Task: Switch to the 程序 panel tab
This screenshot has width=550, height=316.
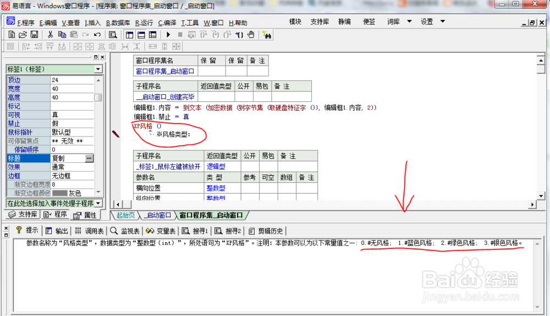Action: (x=55, y=215)
